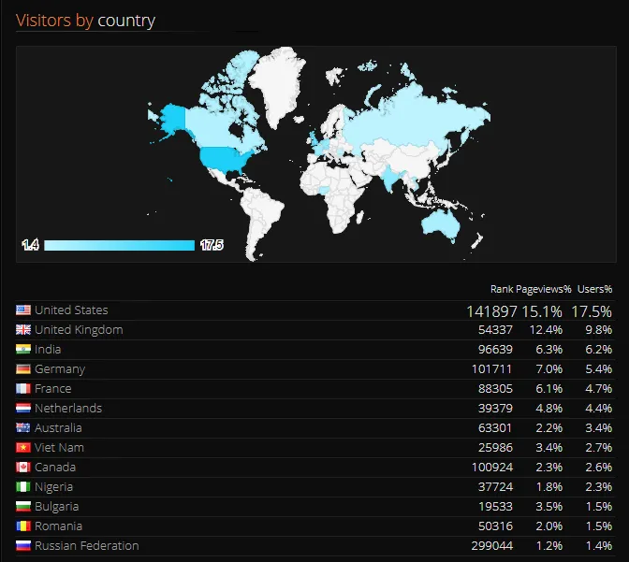The height and width of the screenshot is (562, 629).
Task: Select the Nigeria row label
Action: 53,487
